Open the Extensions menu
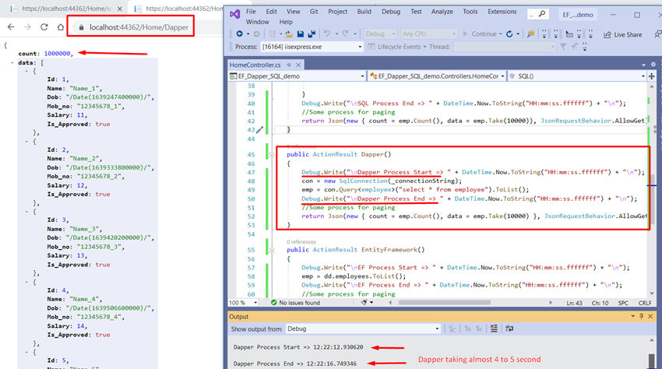Image resolution: width=662 pixels, height=369 pixels. (502, 12)
